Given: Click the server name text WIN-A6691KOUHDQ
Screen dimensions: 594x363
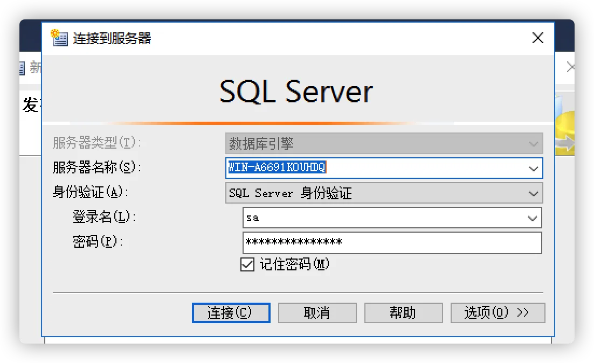Looking at the screenshot, I should click(277, 167).
